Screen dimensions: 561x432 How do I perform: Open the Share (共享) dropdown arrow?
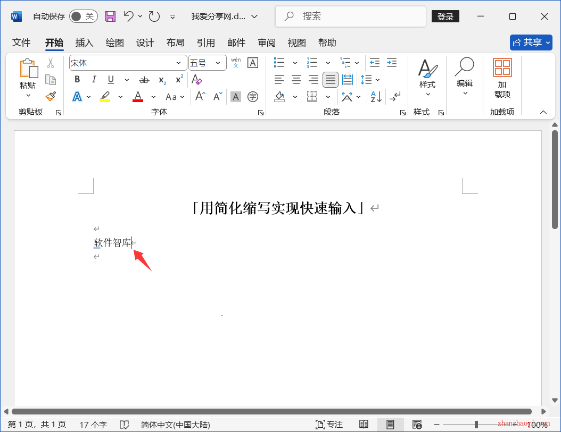click(x=548, y=43)
